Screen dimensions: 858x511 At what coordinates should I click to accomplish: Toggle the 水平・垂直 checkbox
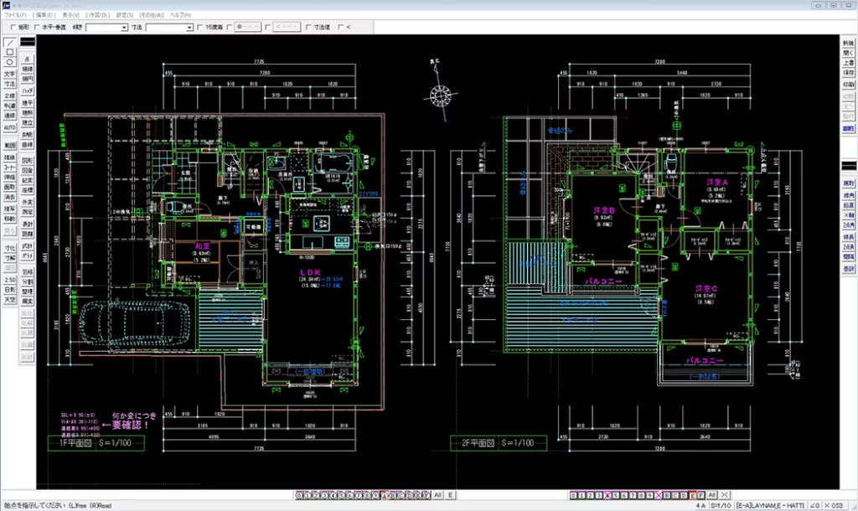(x=36, y=27)
